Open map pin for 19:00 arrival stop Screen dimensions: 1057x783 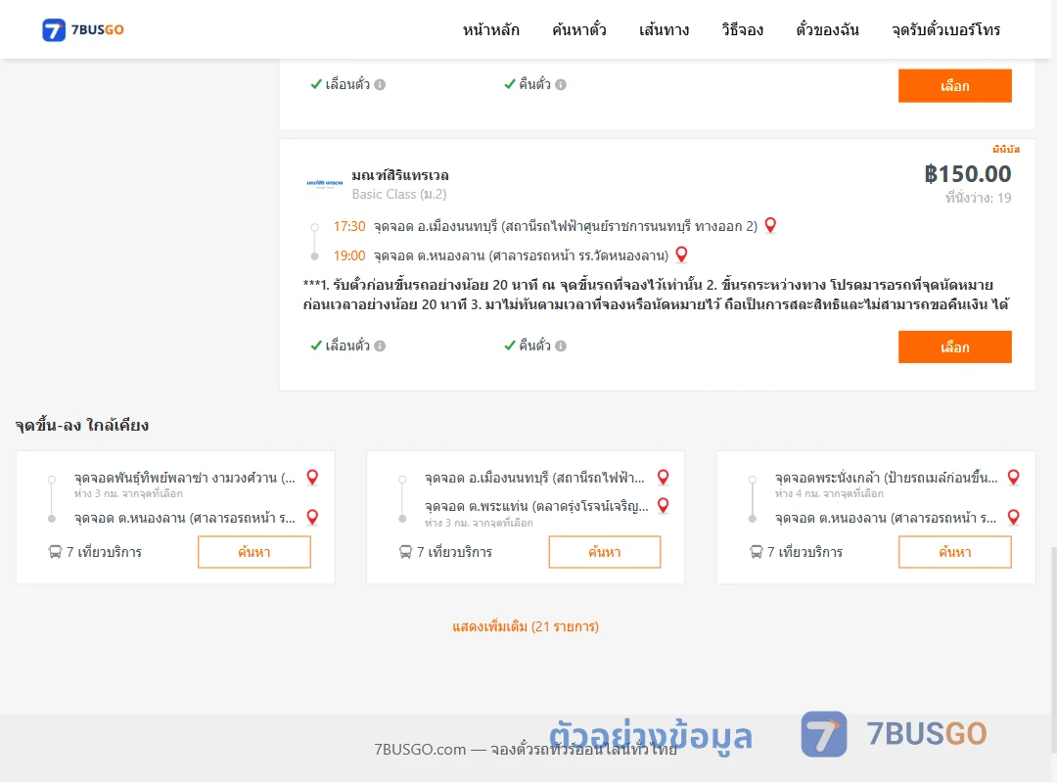click(x=681, y=254)
